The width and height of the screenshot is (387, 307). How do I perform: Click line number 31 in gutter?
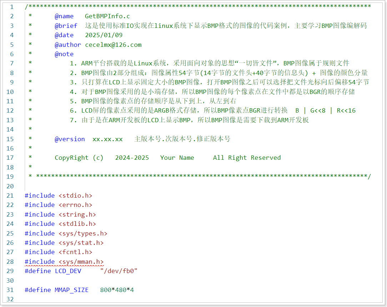10,290
